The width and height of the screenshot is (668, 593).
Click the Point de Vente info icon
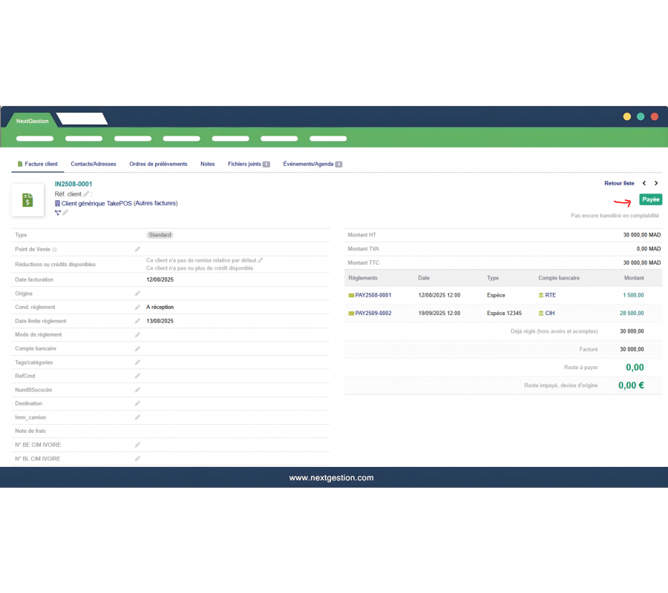(54, 250)
